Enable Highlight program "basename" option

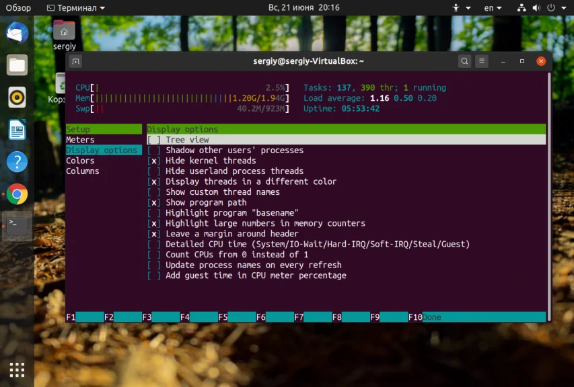coord(153,213)
